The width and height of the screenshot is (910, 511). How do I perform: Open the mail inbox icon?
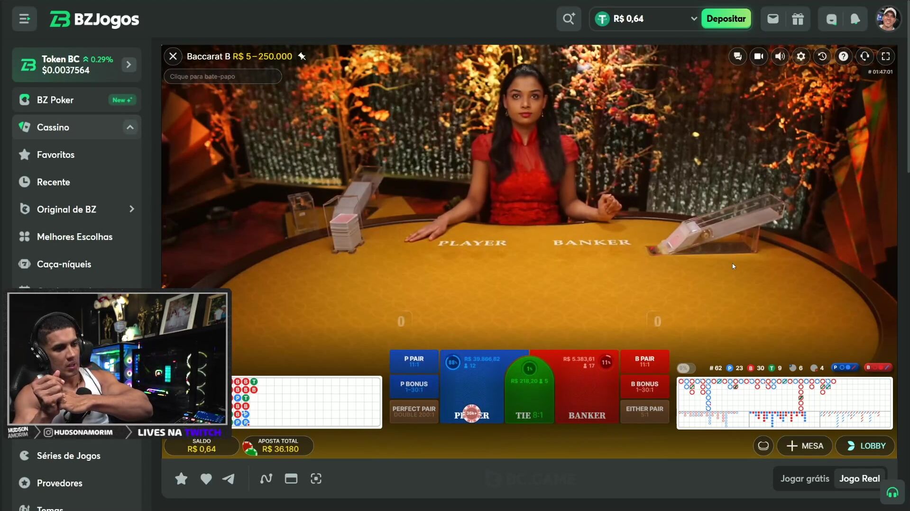pos(772,19)
